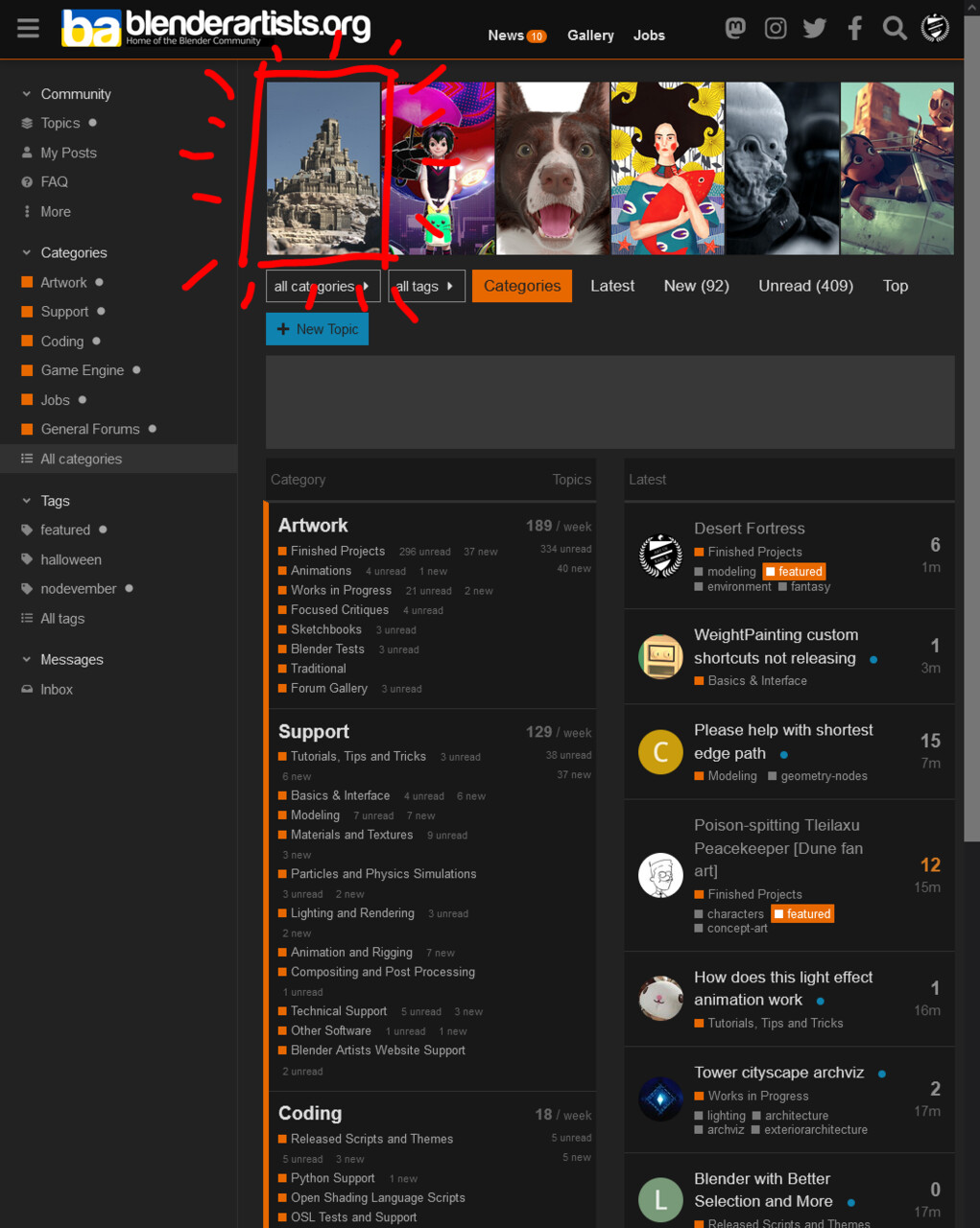
Task: Select the orange Categories tab
Action: (x=522, y=286)
